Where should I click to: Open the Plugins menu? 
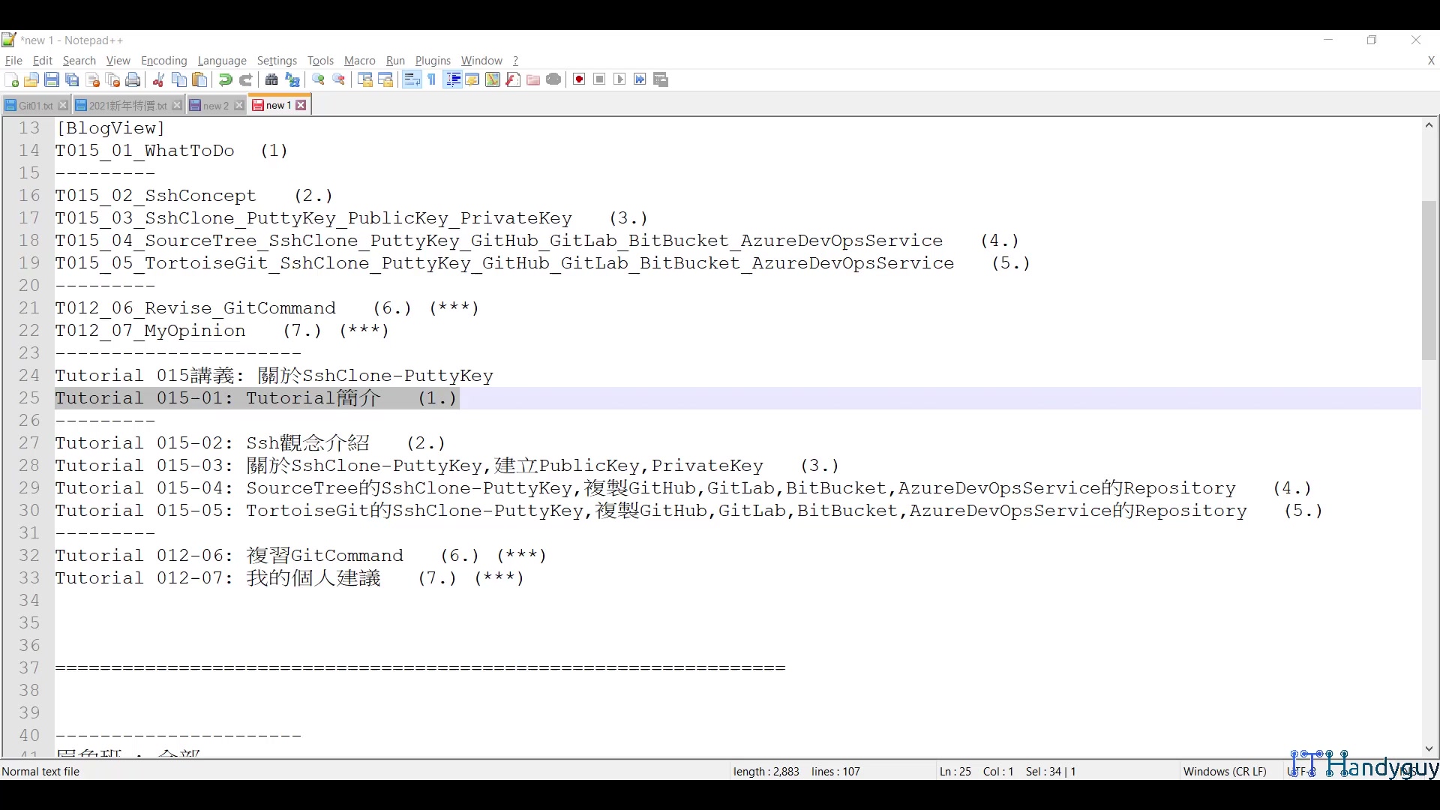pos(433,61)
